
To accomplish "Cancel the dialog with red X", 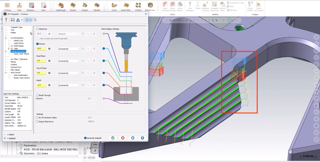I will (123, 138).
